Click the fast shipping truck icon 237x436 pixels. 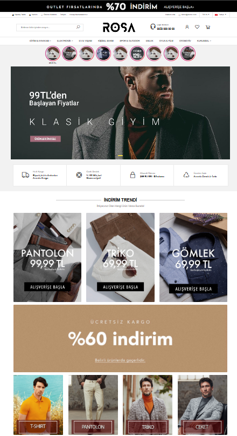click(x=25, y=175)
